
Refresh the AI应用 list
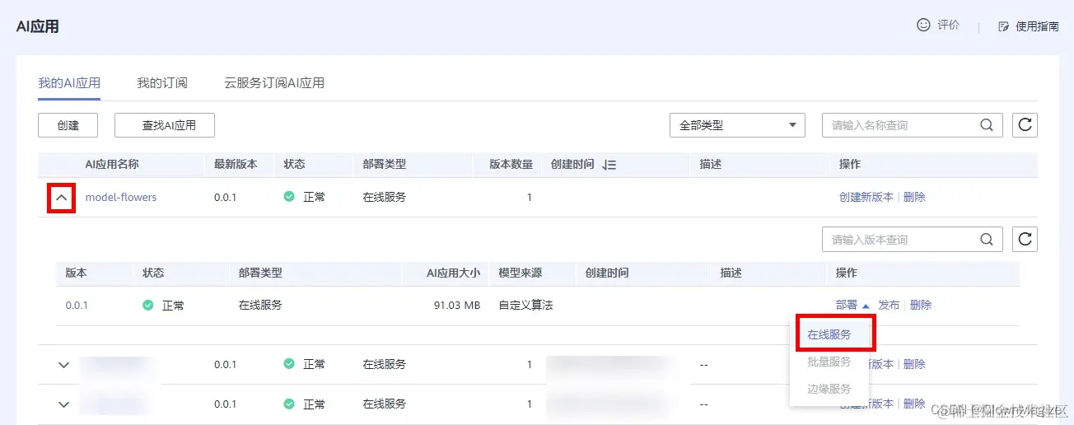coord(1025,125)
